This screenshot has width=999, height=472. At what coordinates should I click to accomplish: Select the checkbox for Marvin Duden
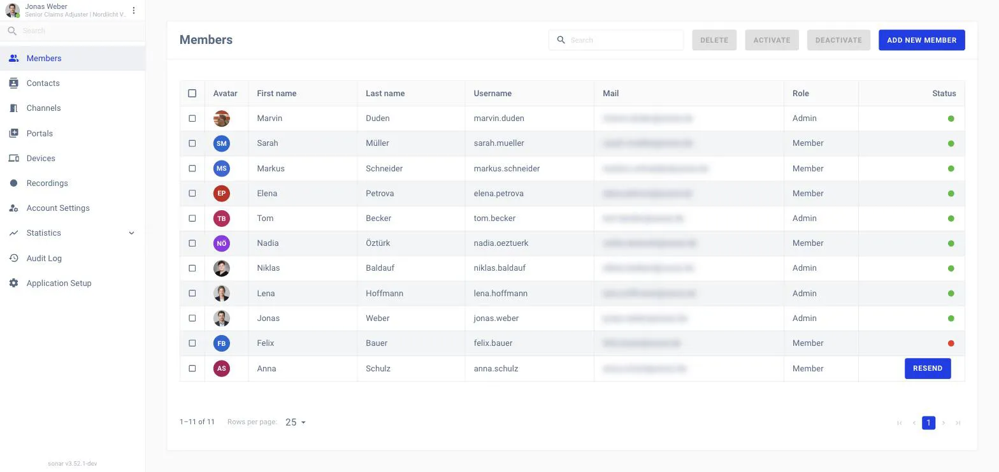click(x=192, y=118)
